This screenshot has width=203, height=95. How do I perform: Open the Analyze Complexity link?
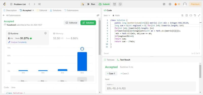pyautogui.click(x=17, y=42)
